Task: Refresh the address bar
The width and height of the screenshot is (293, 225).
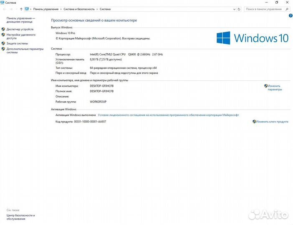Action: point(239,9)
